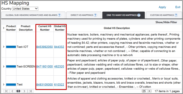Image resolution: width=183 pixels, height=94 pixels.
Task: Open current HS number 8483105000
Action: tap(45, 84)
